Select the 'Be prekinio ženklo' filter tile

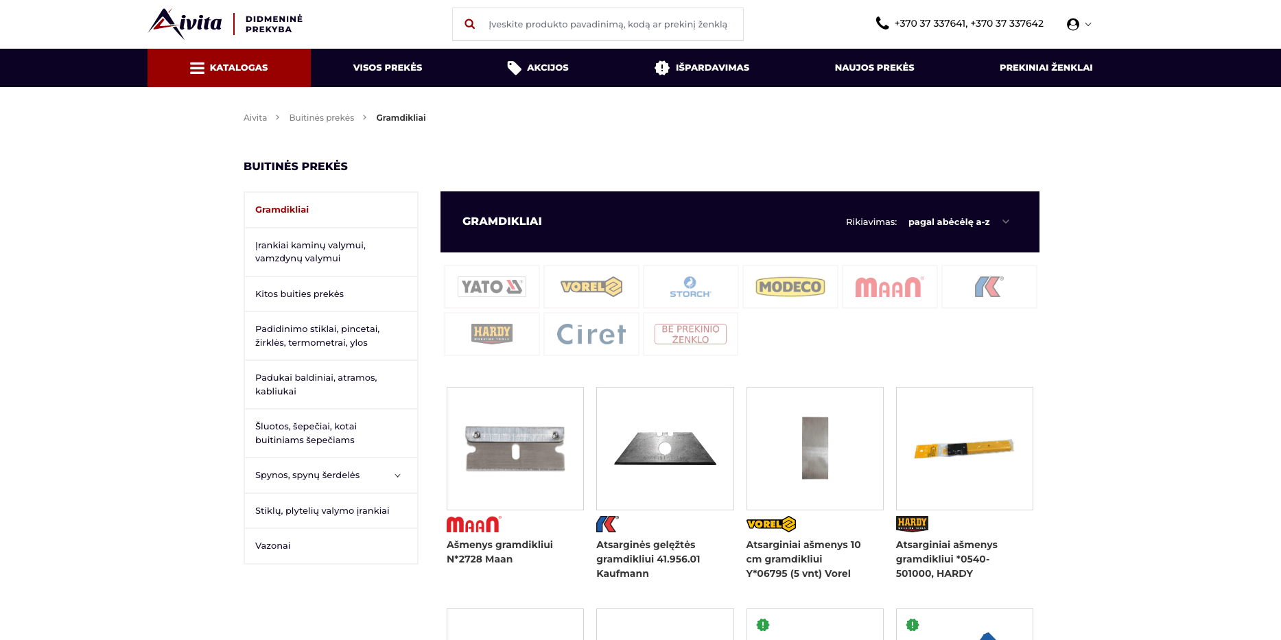tap(691, 334)
